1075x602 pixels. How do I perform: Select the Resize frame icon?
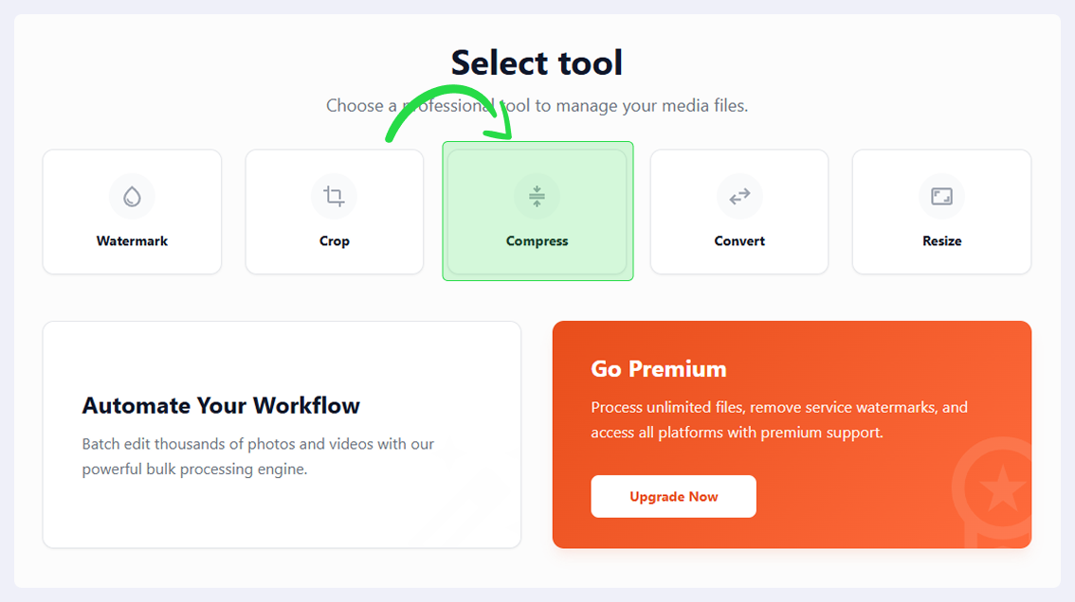941,197
